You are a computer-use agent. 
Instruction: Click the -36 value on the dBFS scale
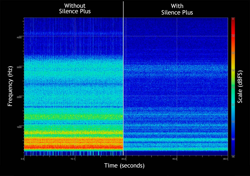coord(233,71)
